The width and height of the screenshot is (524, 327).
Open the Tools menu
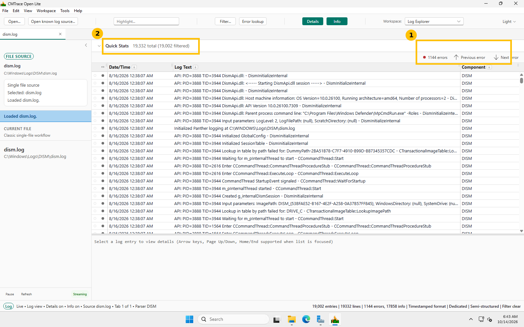coord(65,11)
